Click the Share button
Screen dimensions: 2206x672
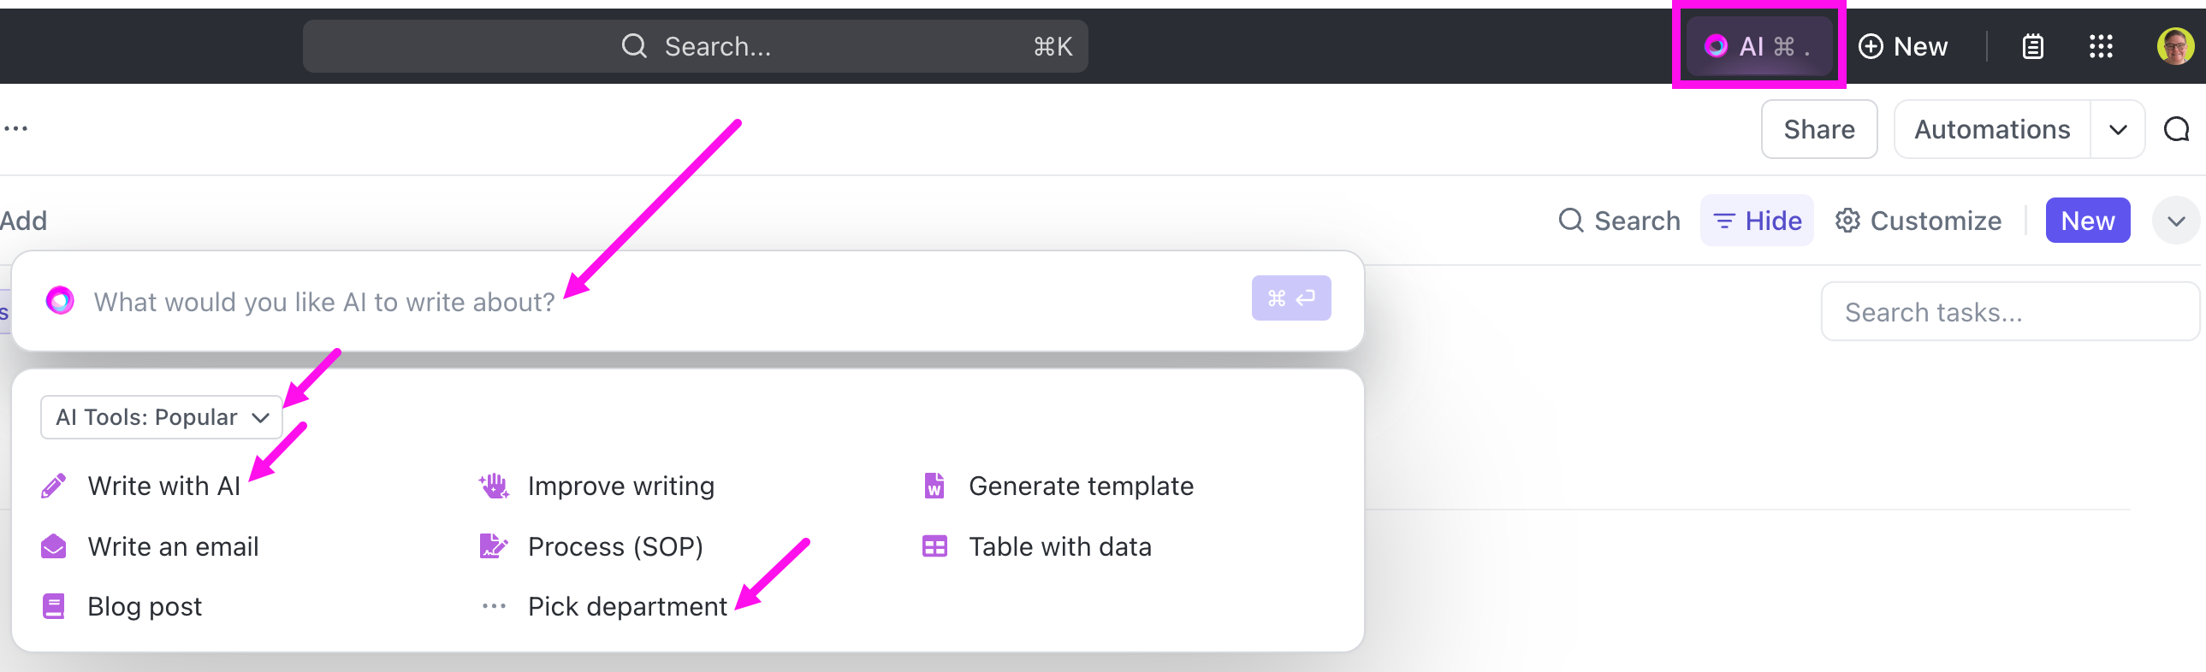[1819, 129]
